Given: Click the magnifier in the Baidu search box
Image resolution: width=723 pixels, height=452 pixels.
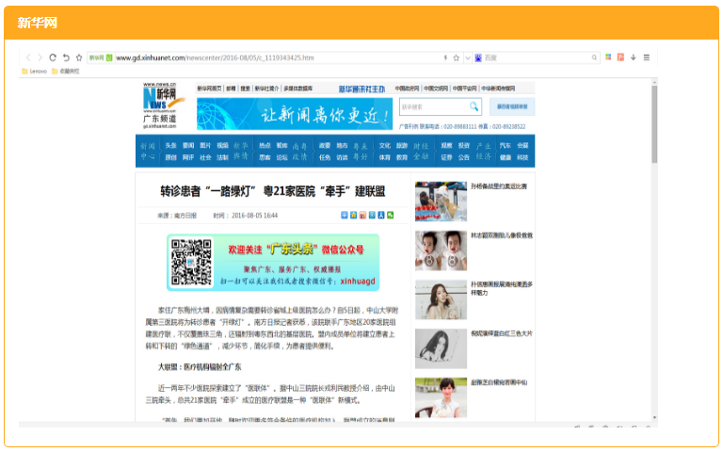Looking at the screenshot, I should coord(594,57).
